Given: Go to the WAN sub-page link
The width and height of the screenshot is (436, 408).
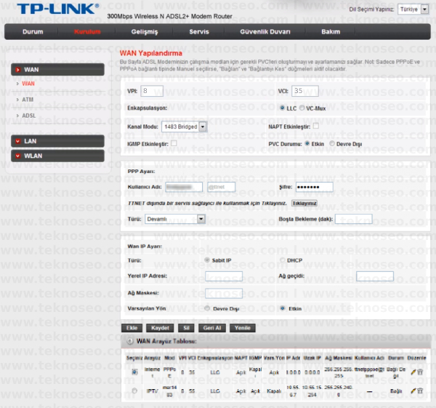Looking at the screenshot, I should pos(28,84).
